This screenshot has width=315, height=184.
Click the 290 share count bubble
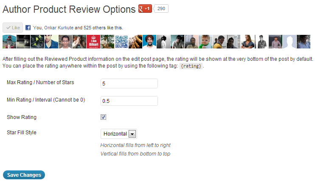161,8
